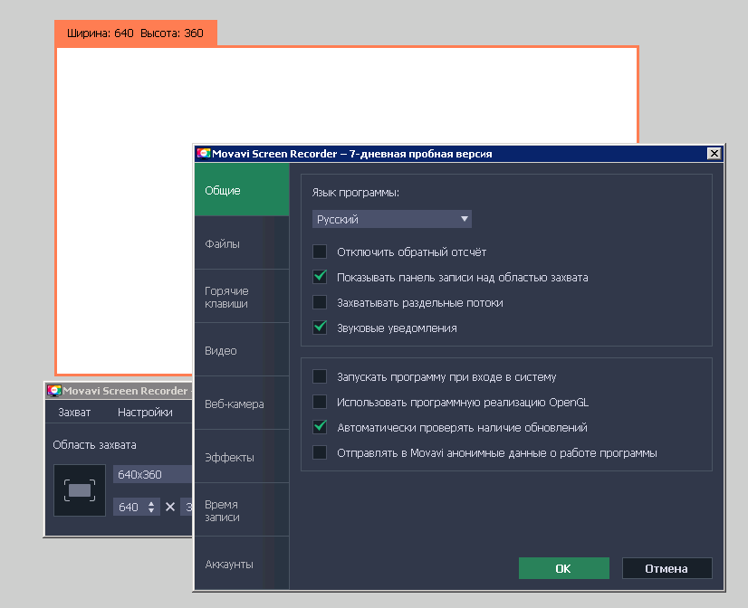Image resolution: width=748 pixels, height=608 pixels.
Task: Click the 640 width field
Action: [129, 507]
